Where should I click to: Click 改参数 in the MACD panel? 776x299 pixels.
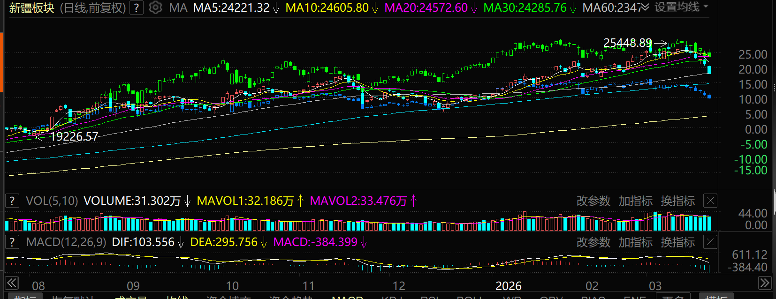click(593, 242)
